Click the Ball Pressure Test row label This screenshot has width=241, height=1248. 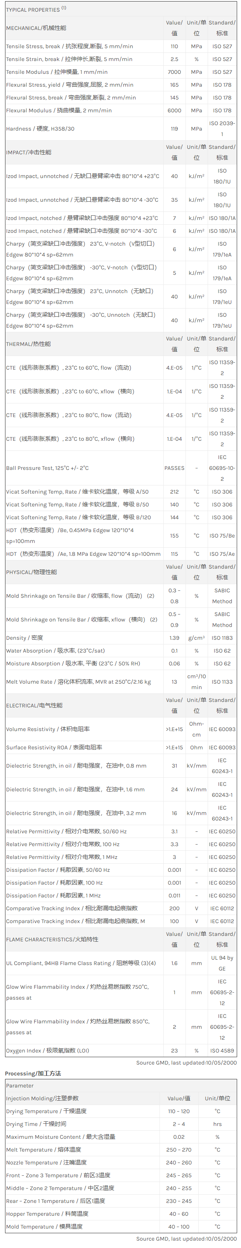pyautogui.click(x=47, y=468)
